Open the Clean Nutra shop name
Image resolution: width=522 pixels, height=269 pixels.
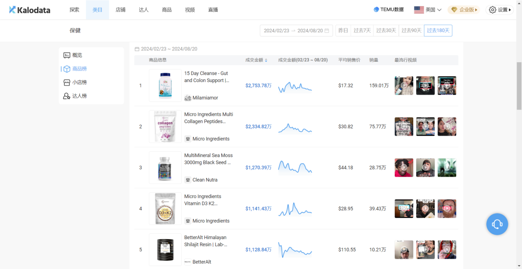point(205,180)
